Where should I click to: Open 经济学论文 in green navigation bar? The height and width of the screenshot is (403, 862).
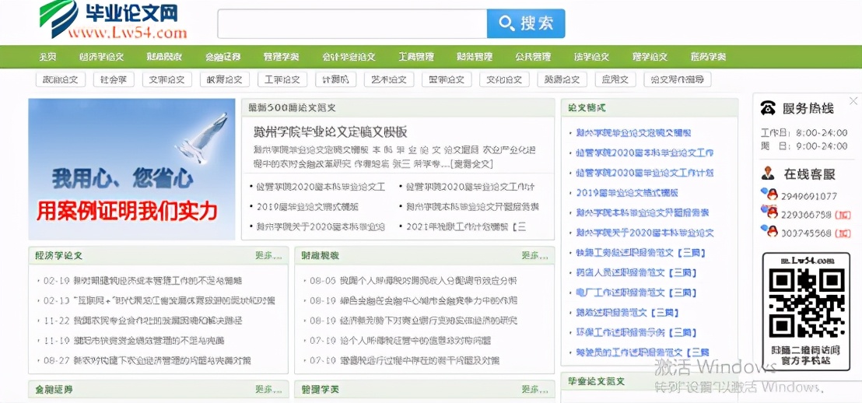(102, 57)
